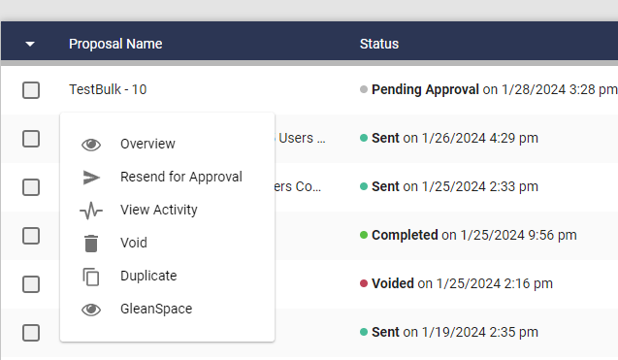This screenshot has width=618, height=360.
Task: Toggle the checkbox on the 1/19/2024 Sent row
Action: [31, 333]
